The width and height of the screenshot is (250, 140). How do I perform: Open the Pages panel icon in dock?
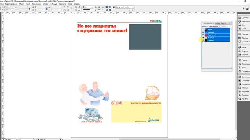pyautogui.click(x=239, y=17)
